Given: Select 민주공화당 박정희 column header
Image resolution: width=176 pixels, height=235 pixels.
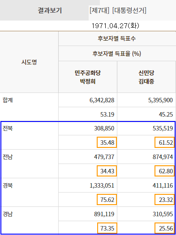Looking at the screenshot, I should [88, 77].
